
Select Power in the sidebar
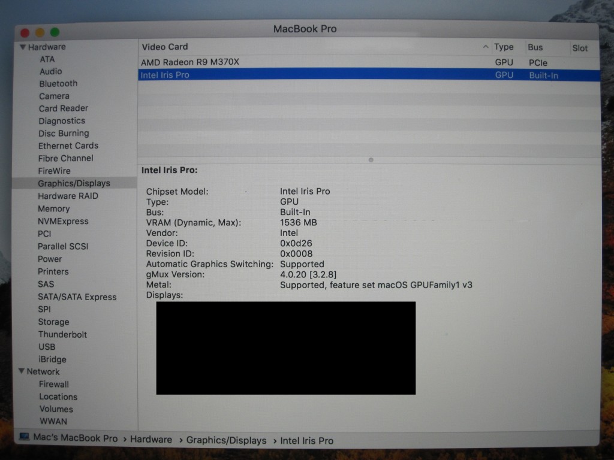coord(50,259)
